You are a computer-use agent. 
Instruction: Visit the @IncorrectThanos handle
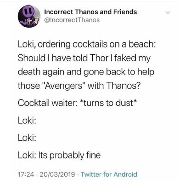click(72, 20)
